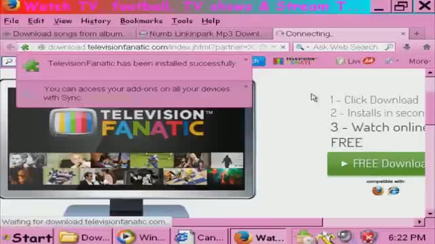Viewport: 435px width, 244px height.
Task: Open the Bookmarks menu
Action: 141,21
